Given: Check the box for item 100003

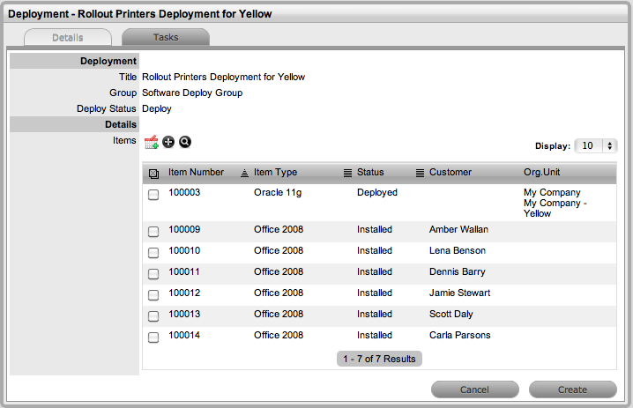Looking at the screenshot, I should coord(153,195).
